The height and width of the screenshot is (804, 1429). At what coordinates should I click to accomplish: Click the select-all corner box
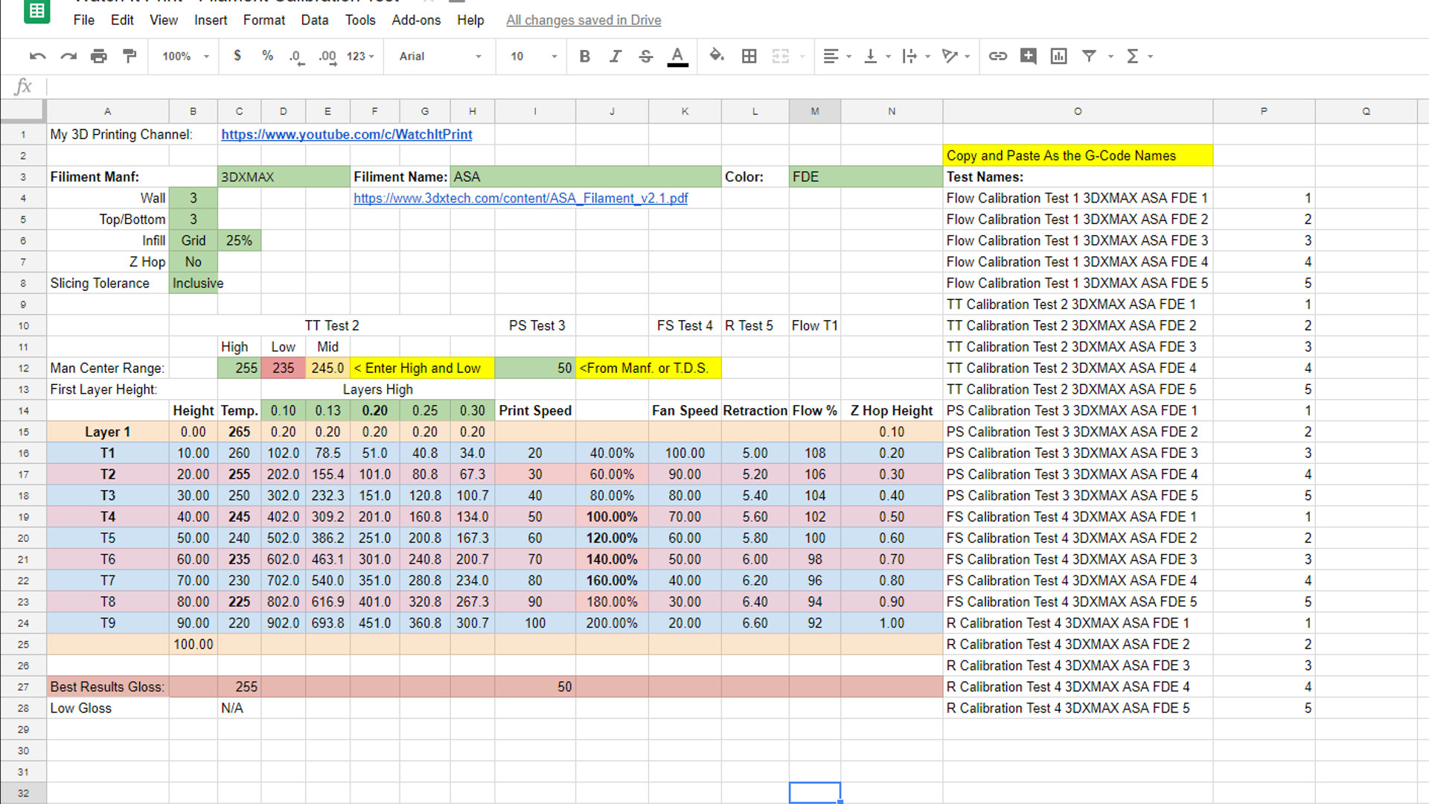(23, 112)
